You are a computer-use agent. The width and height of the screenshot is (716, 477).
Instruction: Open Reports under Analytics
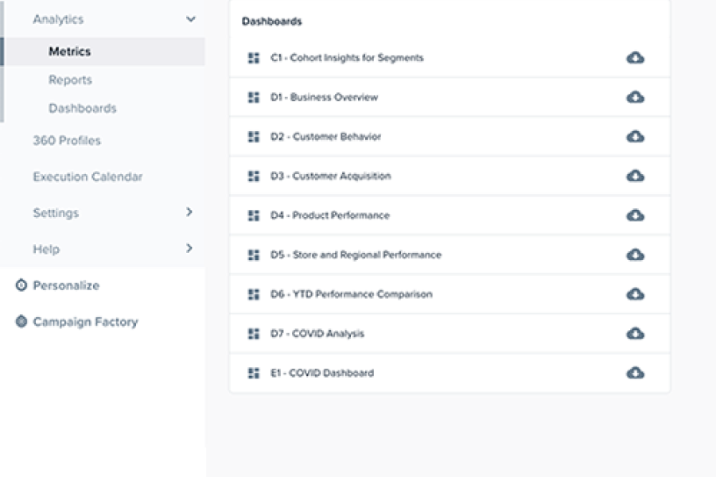tap(70, 80)
